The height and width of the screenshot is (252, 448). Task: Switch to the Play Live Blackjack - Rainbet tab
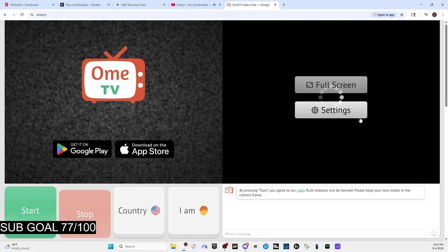point(84,5)
